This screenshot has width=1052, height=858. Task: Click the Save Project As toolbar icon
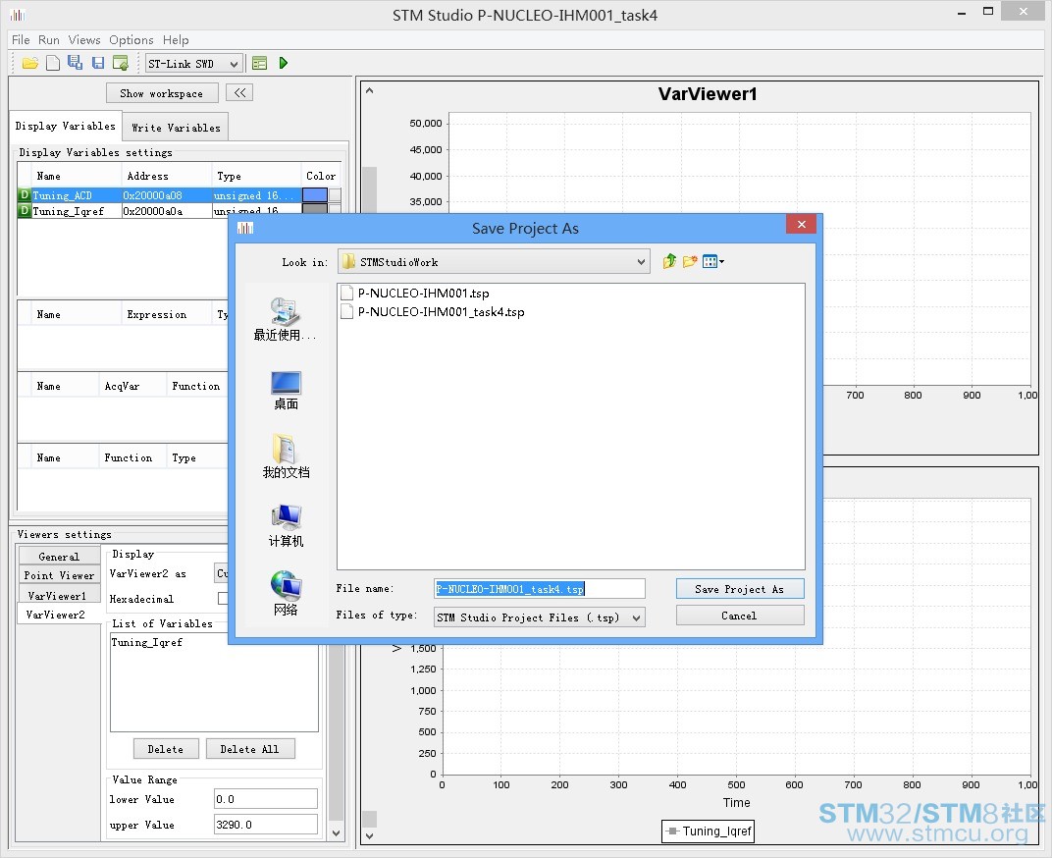(76, 63)
